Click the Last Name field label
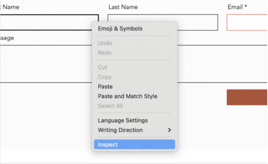Screen dimensions: 268x164 click(x=123, y=7)
